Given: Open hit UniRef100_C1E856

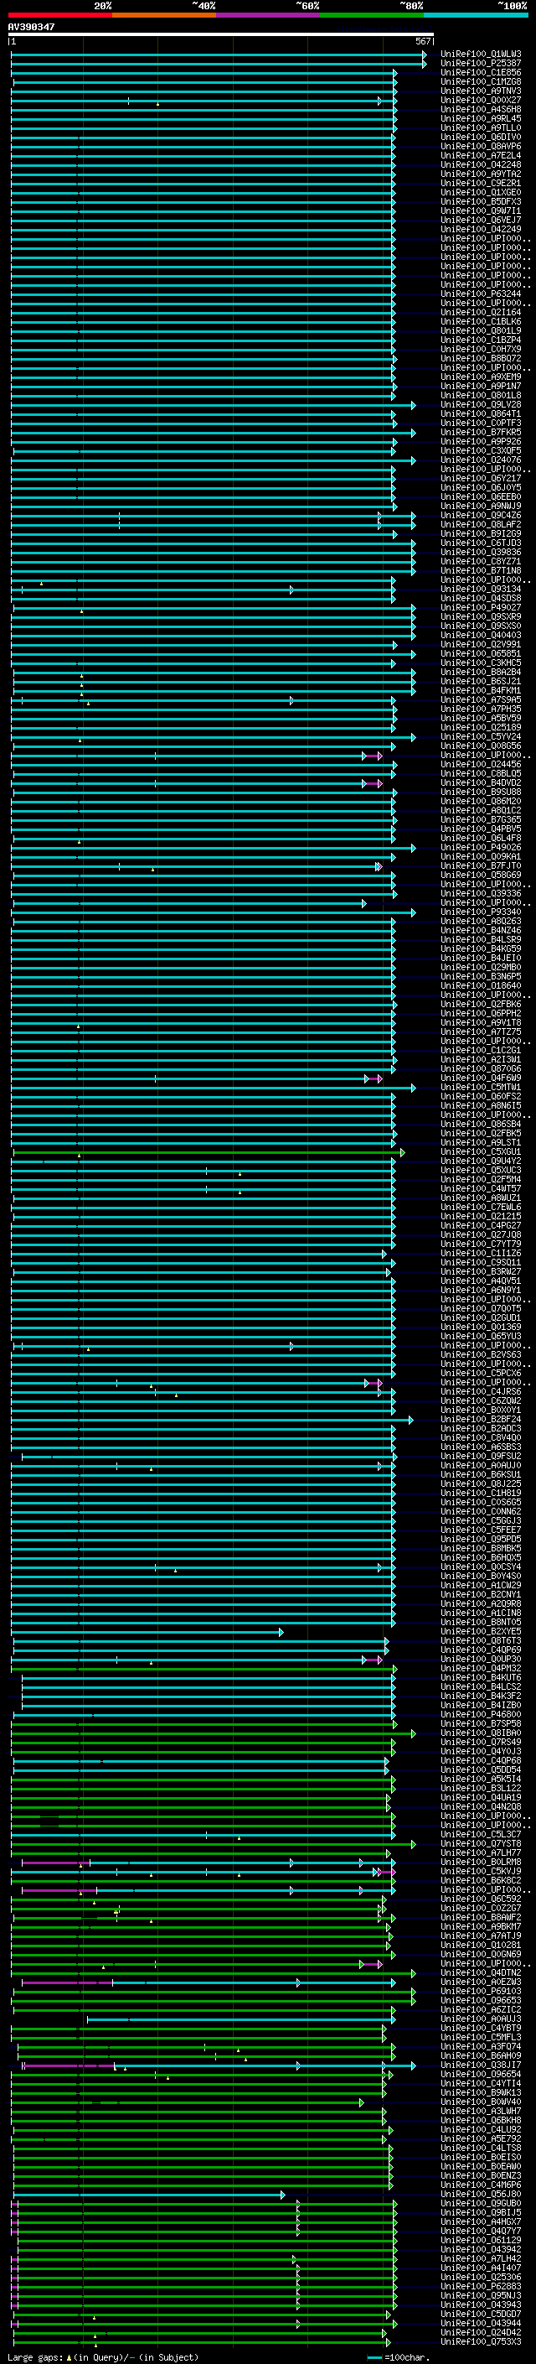Looking at the screenshot, I should pos(480,72).
